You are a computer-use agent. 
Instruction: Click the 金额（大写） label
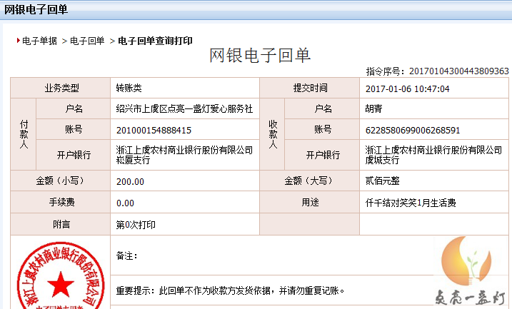click(x=308, y=181)
